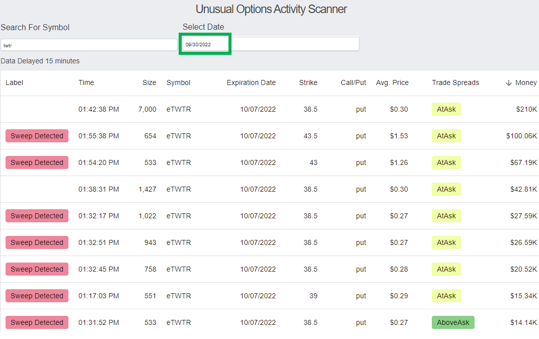Click the Trade Spreads column header

pos(455,83)
